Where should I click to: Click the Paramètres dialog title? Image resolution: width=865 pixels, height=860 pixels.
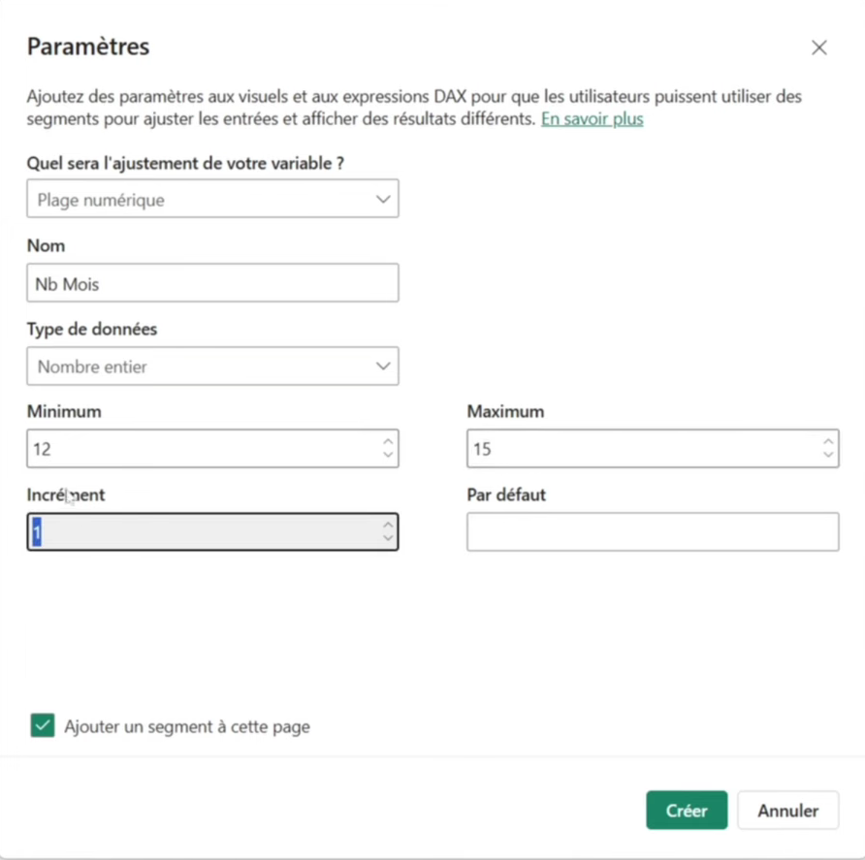coord(88,46)
